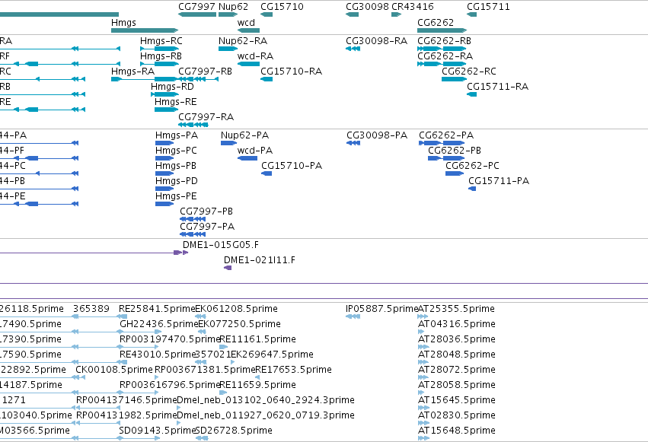Click the Hmgs-PA protein label
The width and height of the screenshot is (648, 442).
[177, 135]
